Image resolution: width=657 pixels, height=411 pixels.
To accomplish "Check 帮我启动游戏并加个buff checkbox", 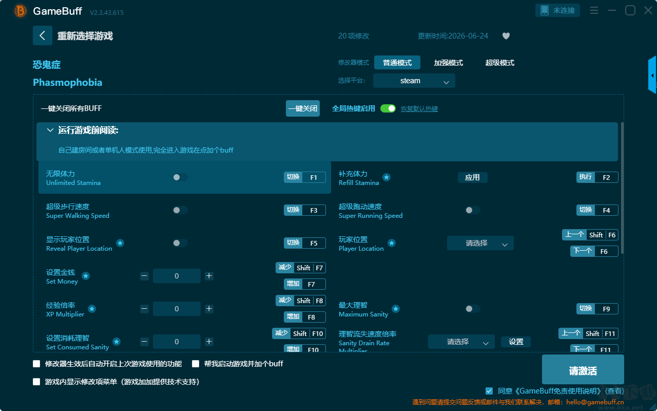I will pos(196,364).
